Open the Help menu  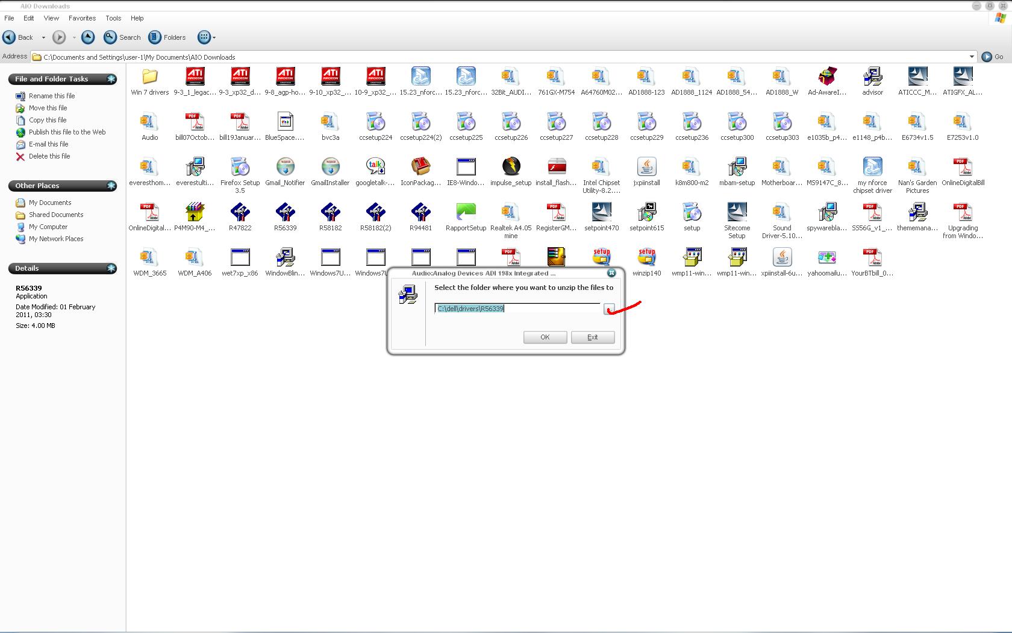[137, 18]
